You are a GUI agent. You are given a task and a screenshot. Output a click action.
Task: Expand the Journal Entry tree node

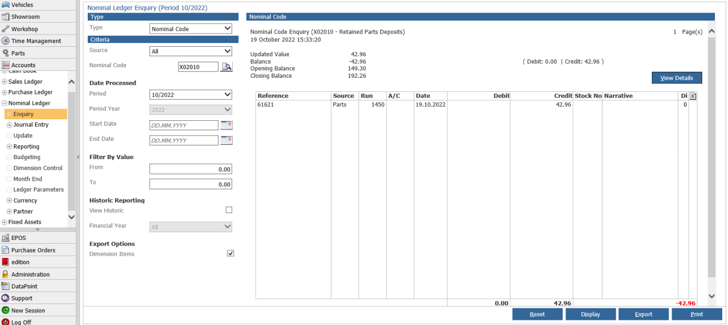[x=9, y=125]
